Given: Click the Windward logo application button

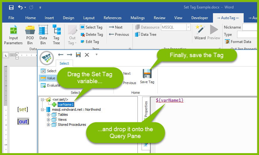Looking at the screenshot, I should coord(47,58).
